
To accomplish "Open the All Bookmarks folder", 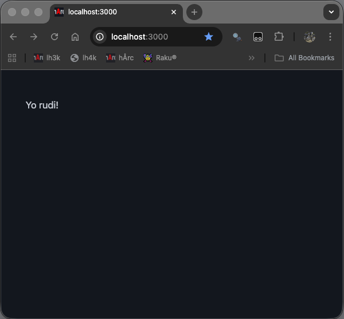I will point(304,58).
